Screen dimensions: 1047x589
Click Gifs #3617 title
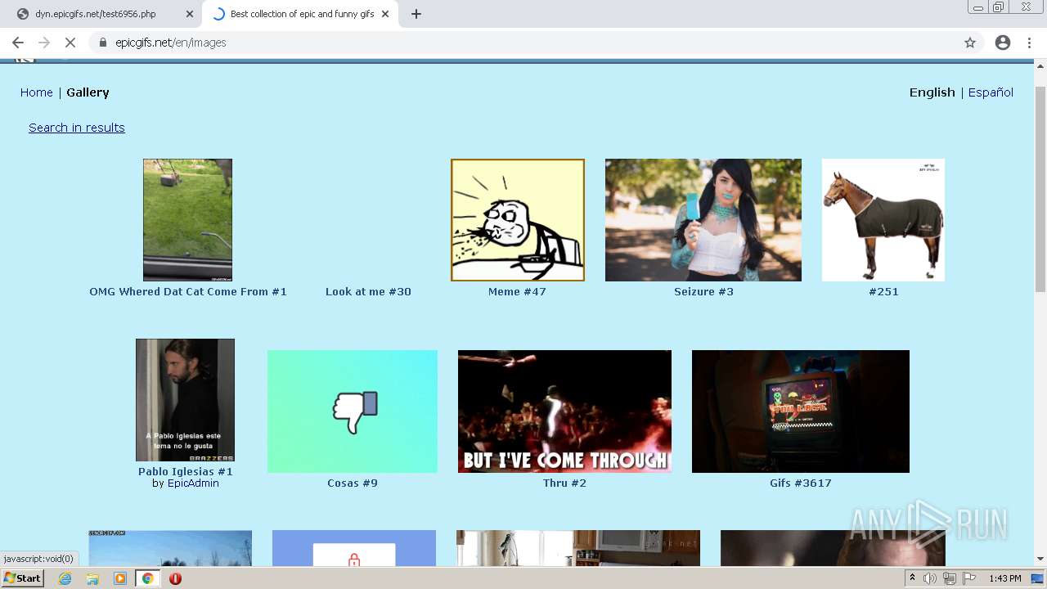[801, 483]
